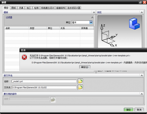Click the 关系 column header
The image size is (147, 114).
tap(70, 28)
